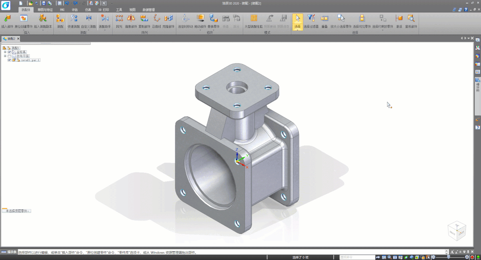Close the 装配2 document tab
481x260 pixels.
click(18, 39)
